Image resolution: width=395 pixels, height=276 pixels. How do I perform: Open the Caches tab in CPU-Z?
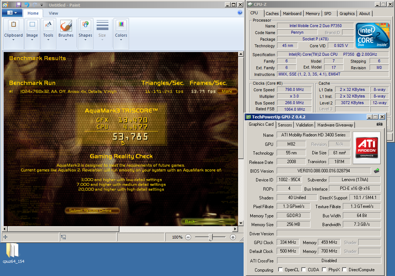click(272, 14)
